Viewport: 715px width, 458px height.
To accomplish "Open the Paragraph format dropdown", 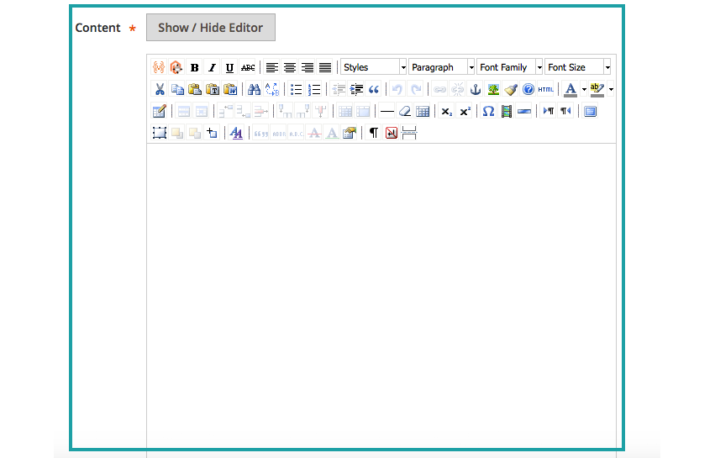I will 442,67.
